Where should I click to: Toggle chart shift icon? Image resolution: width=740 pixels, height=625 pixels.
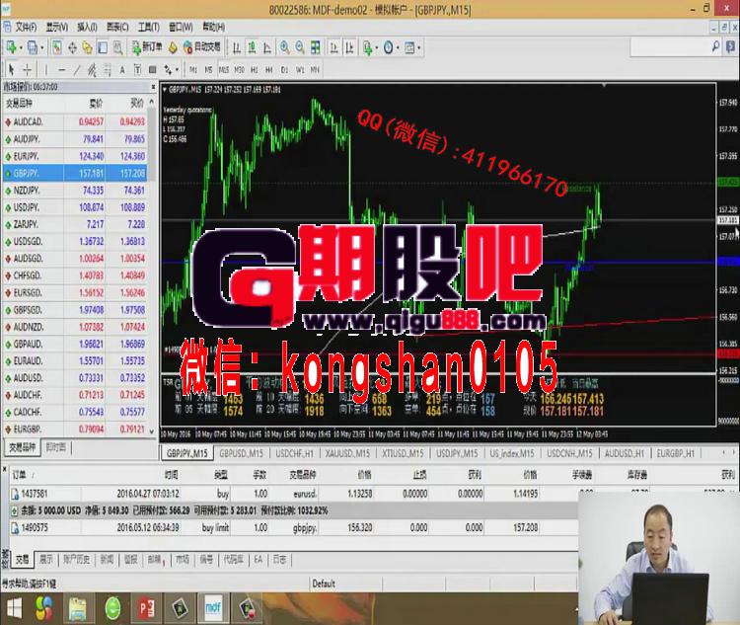[349, 47]
